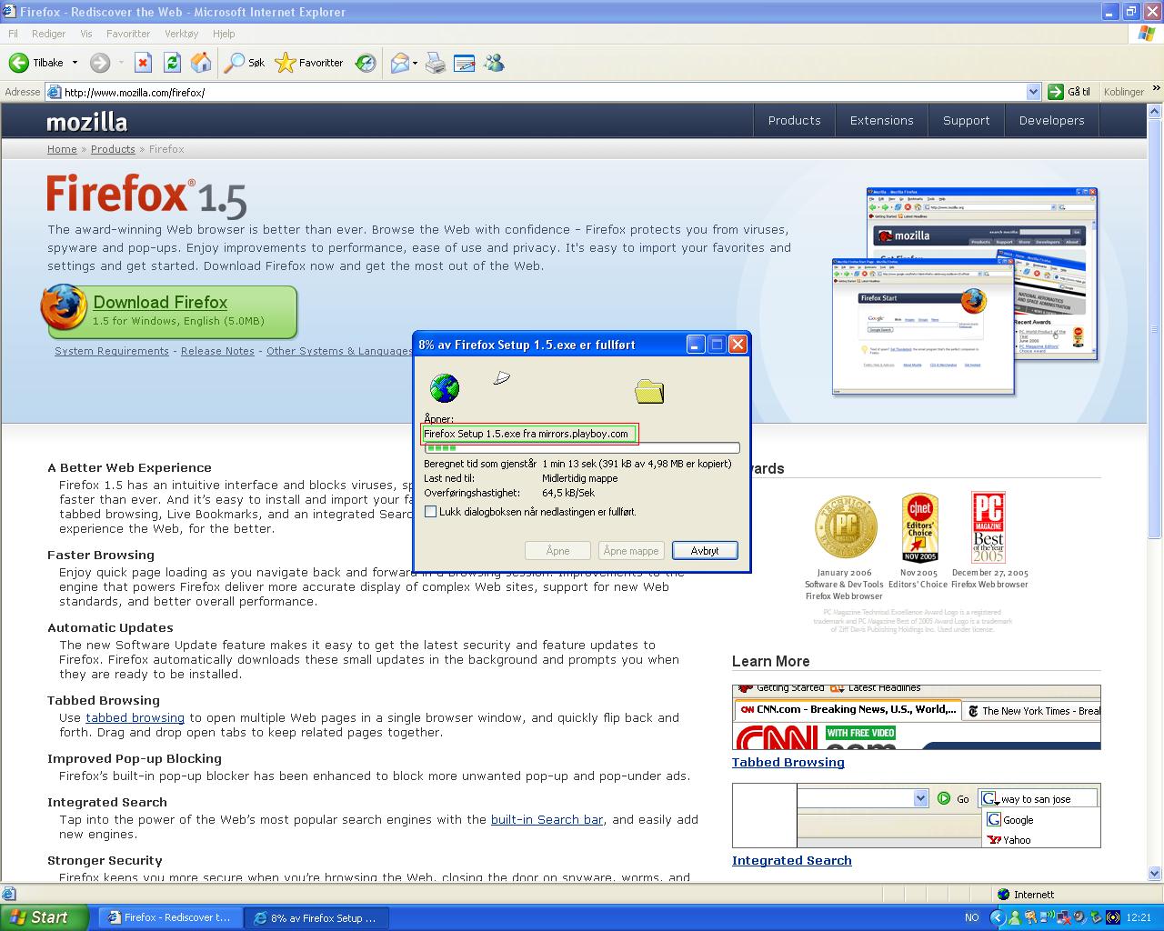Screen dimensions: 1164x931
Task: Open the 'tabbed browsing' inline link
Action: [x=135, y=717]
